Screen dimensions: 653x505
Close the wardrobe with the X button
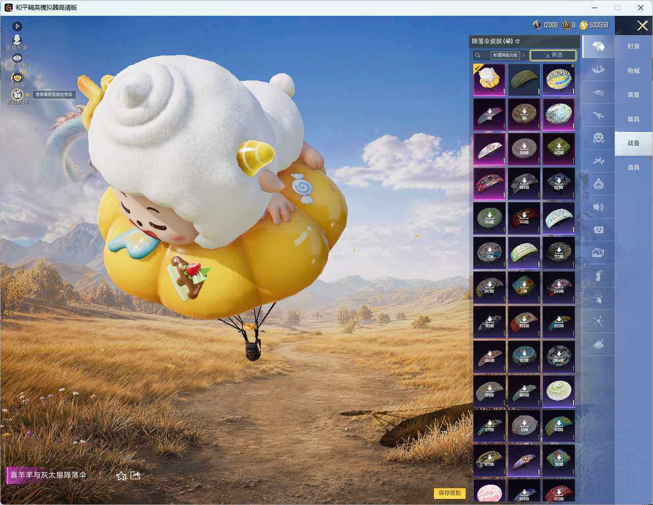pyautogui.click(x=642, y=25)
